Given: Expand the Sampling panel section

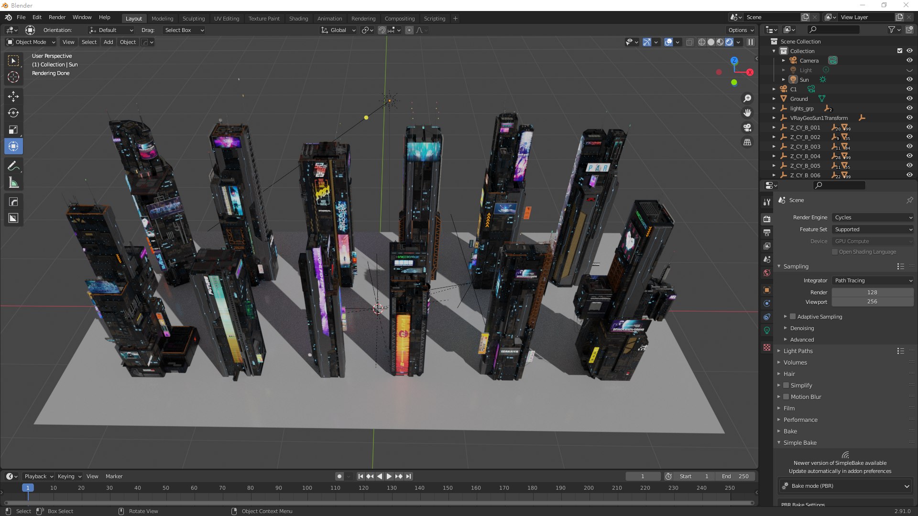Looking at the screenshot, I should [x=796, y=266].
